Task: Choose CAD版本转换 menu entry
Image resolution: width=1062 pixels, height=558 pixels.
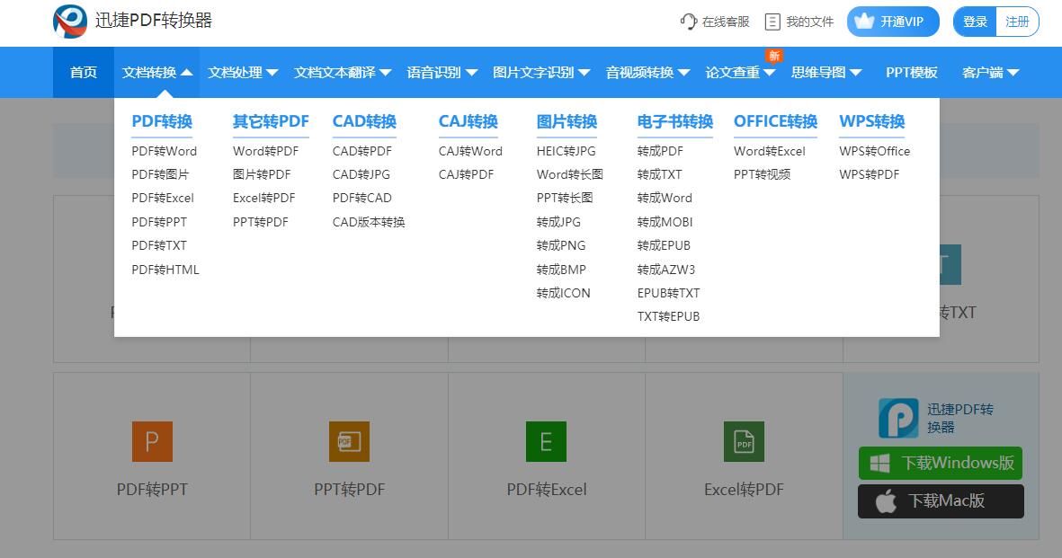Action: [x=369, y=222]
